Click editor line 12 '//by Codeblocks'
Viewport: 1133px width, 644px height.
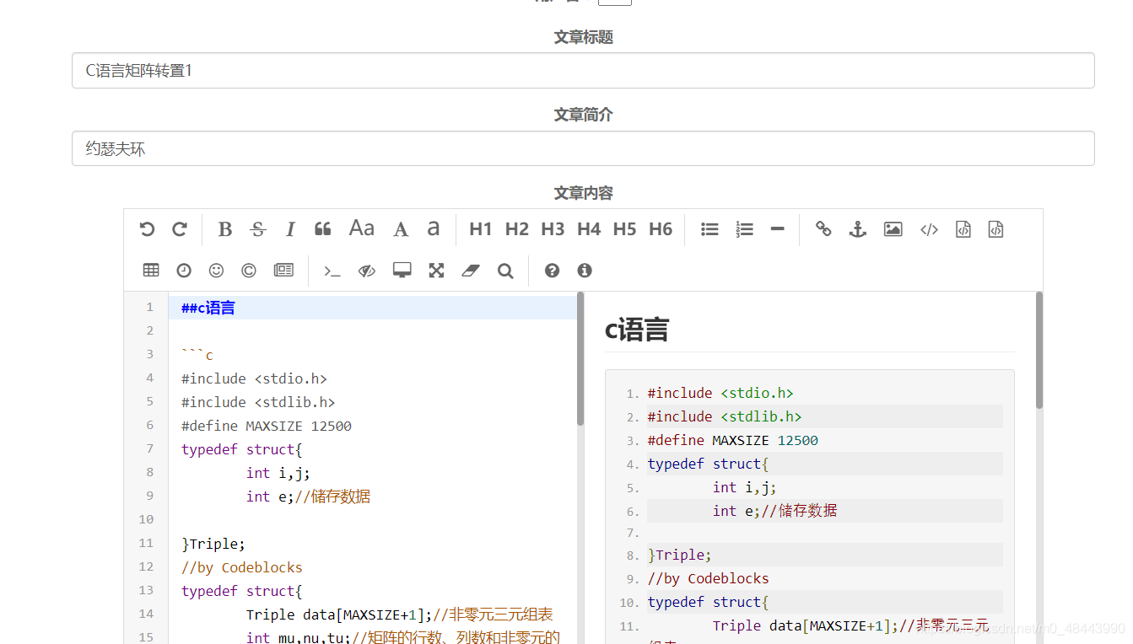pyautogui.click(x=241, y=567)
